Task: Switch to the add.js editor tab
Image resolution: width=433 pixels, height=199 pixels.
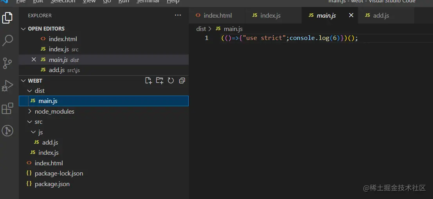Action: tap(381, 16)
